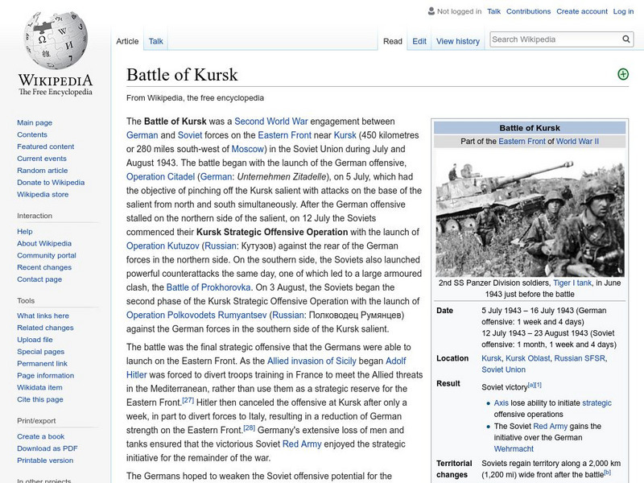The width and height of the screenshot is (644, 483).
Task: Select the Article tab
Action: tap(127, 41)
